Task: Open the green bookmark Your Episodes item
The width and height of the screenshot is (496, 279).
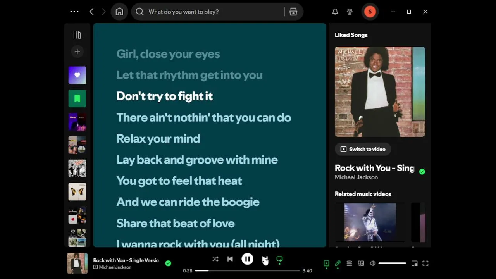Action: pos(77,98)
